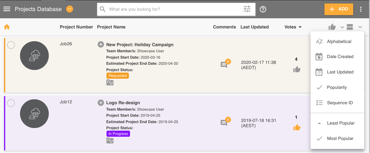Open the hamburger navigation menu

pyautogui.click(x=7, y=9)
